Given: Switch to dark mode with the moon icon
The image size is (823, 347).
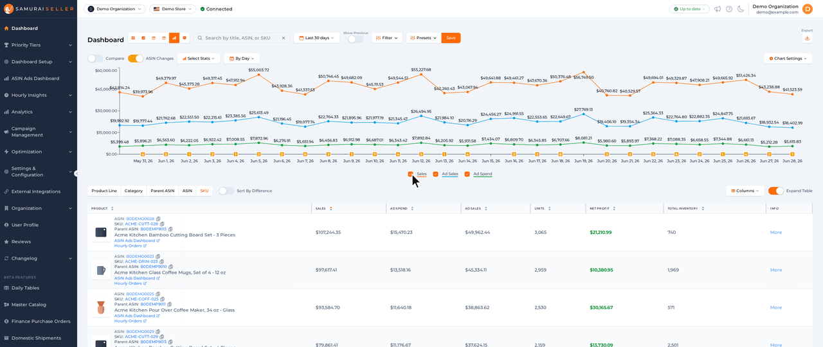Looking at the screenshot, I should point(741,9).
